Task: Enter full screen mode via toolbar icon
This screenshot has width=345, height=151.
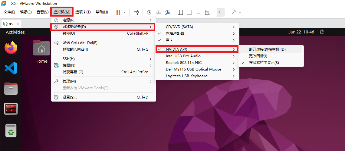Action: 199,12
